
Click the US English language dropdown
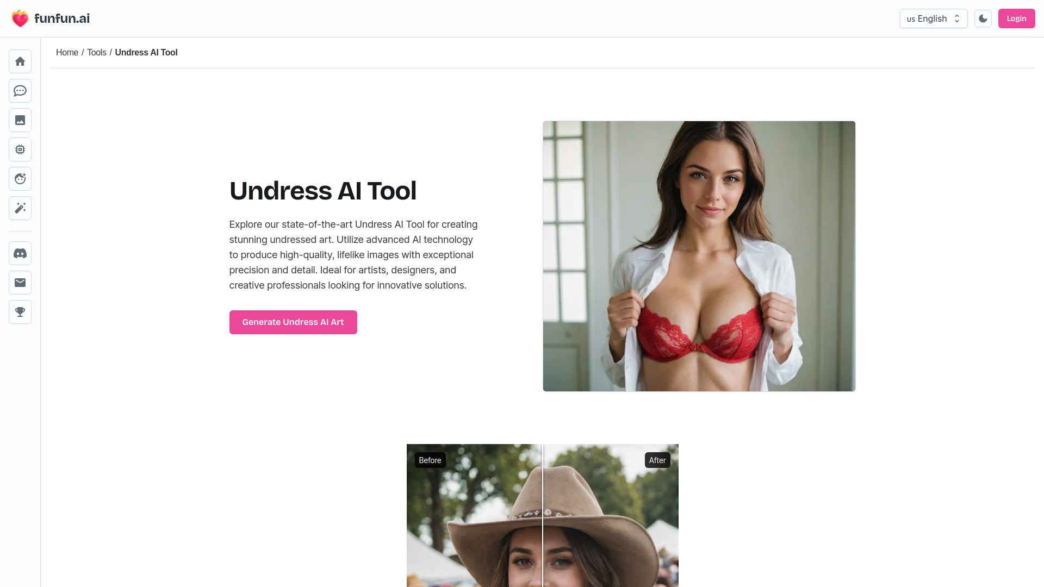point(932,18)
